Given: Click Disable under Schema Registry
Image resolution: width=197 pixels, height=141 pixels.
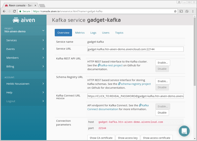Looking at the screenshot, I should click(162, 87).
